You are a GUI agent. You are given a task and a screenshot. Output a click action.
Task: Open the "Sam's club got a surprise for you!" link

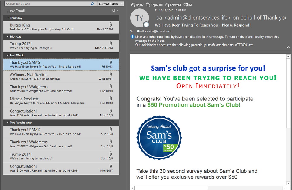click(x=208, y=68)
